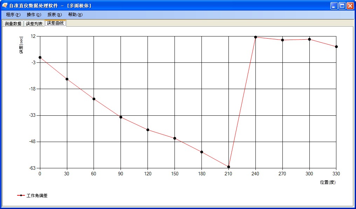Click the peak data point at 240 degrees
The width and height of the screenshot is (356, 209).
point(255,37)
